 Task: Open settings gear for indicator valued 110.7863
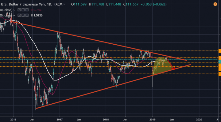tap(23, 10)
